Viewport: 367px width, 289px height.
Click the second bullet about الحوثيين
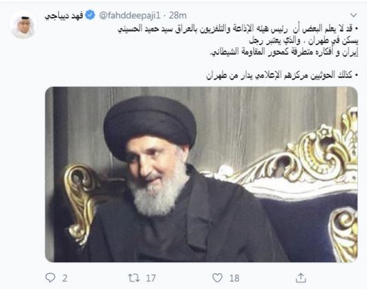(x=282, y=75)
